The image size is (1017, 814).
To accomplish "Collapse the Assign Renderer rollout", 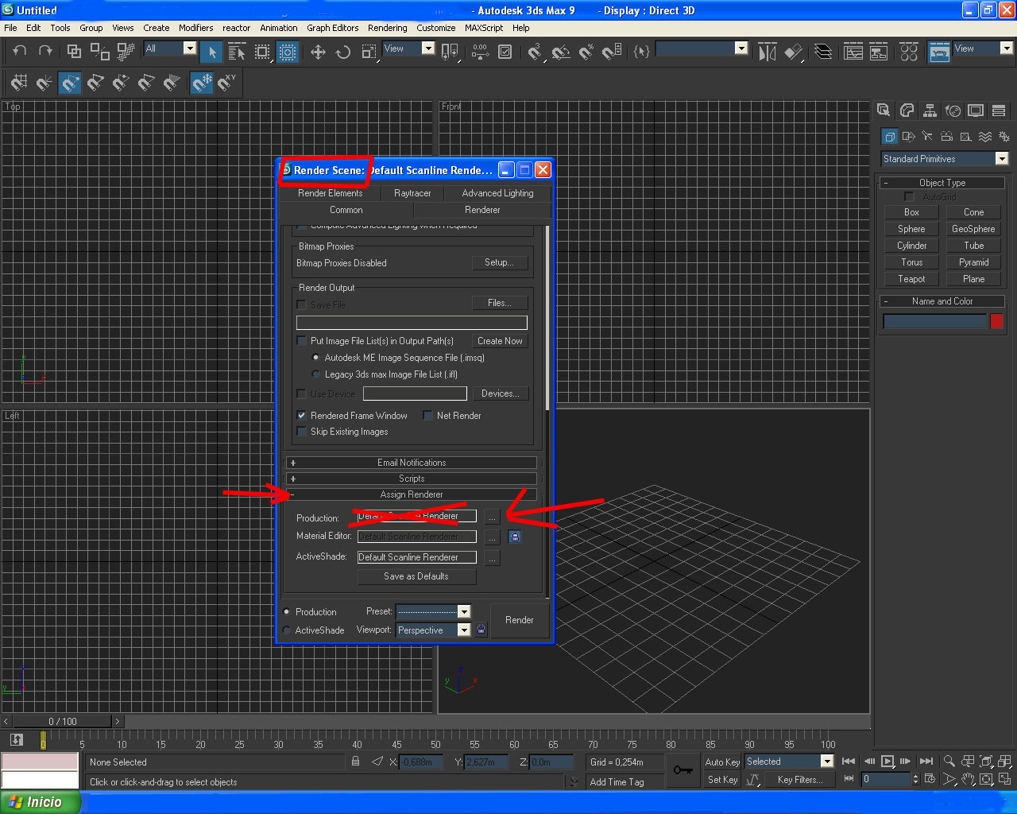I will tap(412, 494).
